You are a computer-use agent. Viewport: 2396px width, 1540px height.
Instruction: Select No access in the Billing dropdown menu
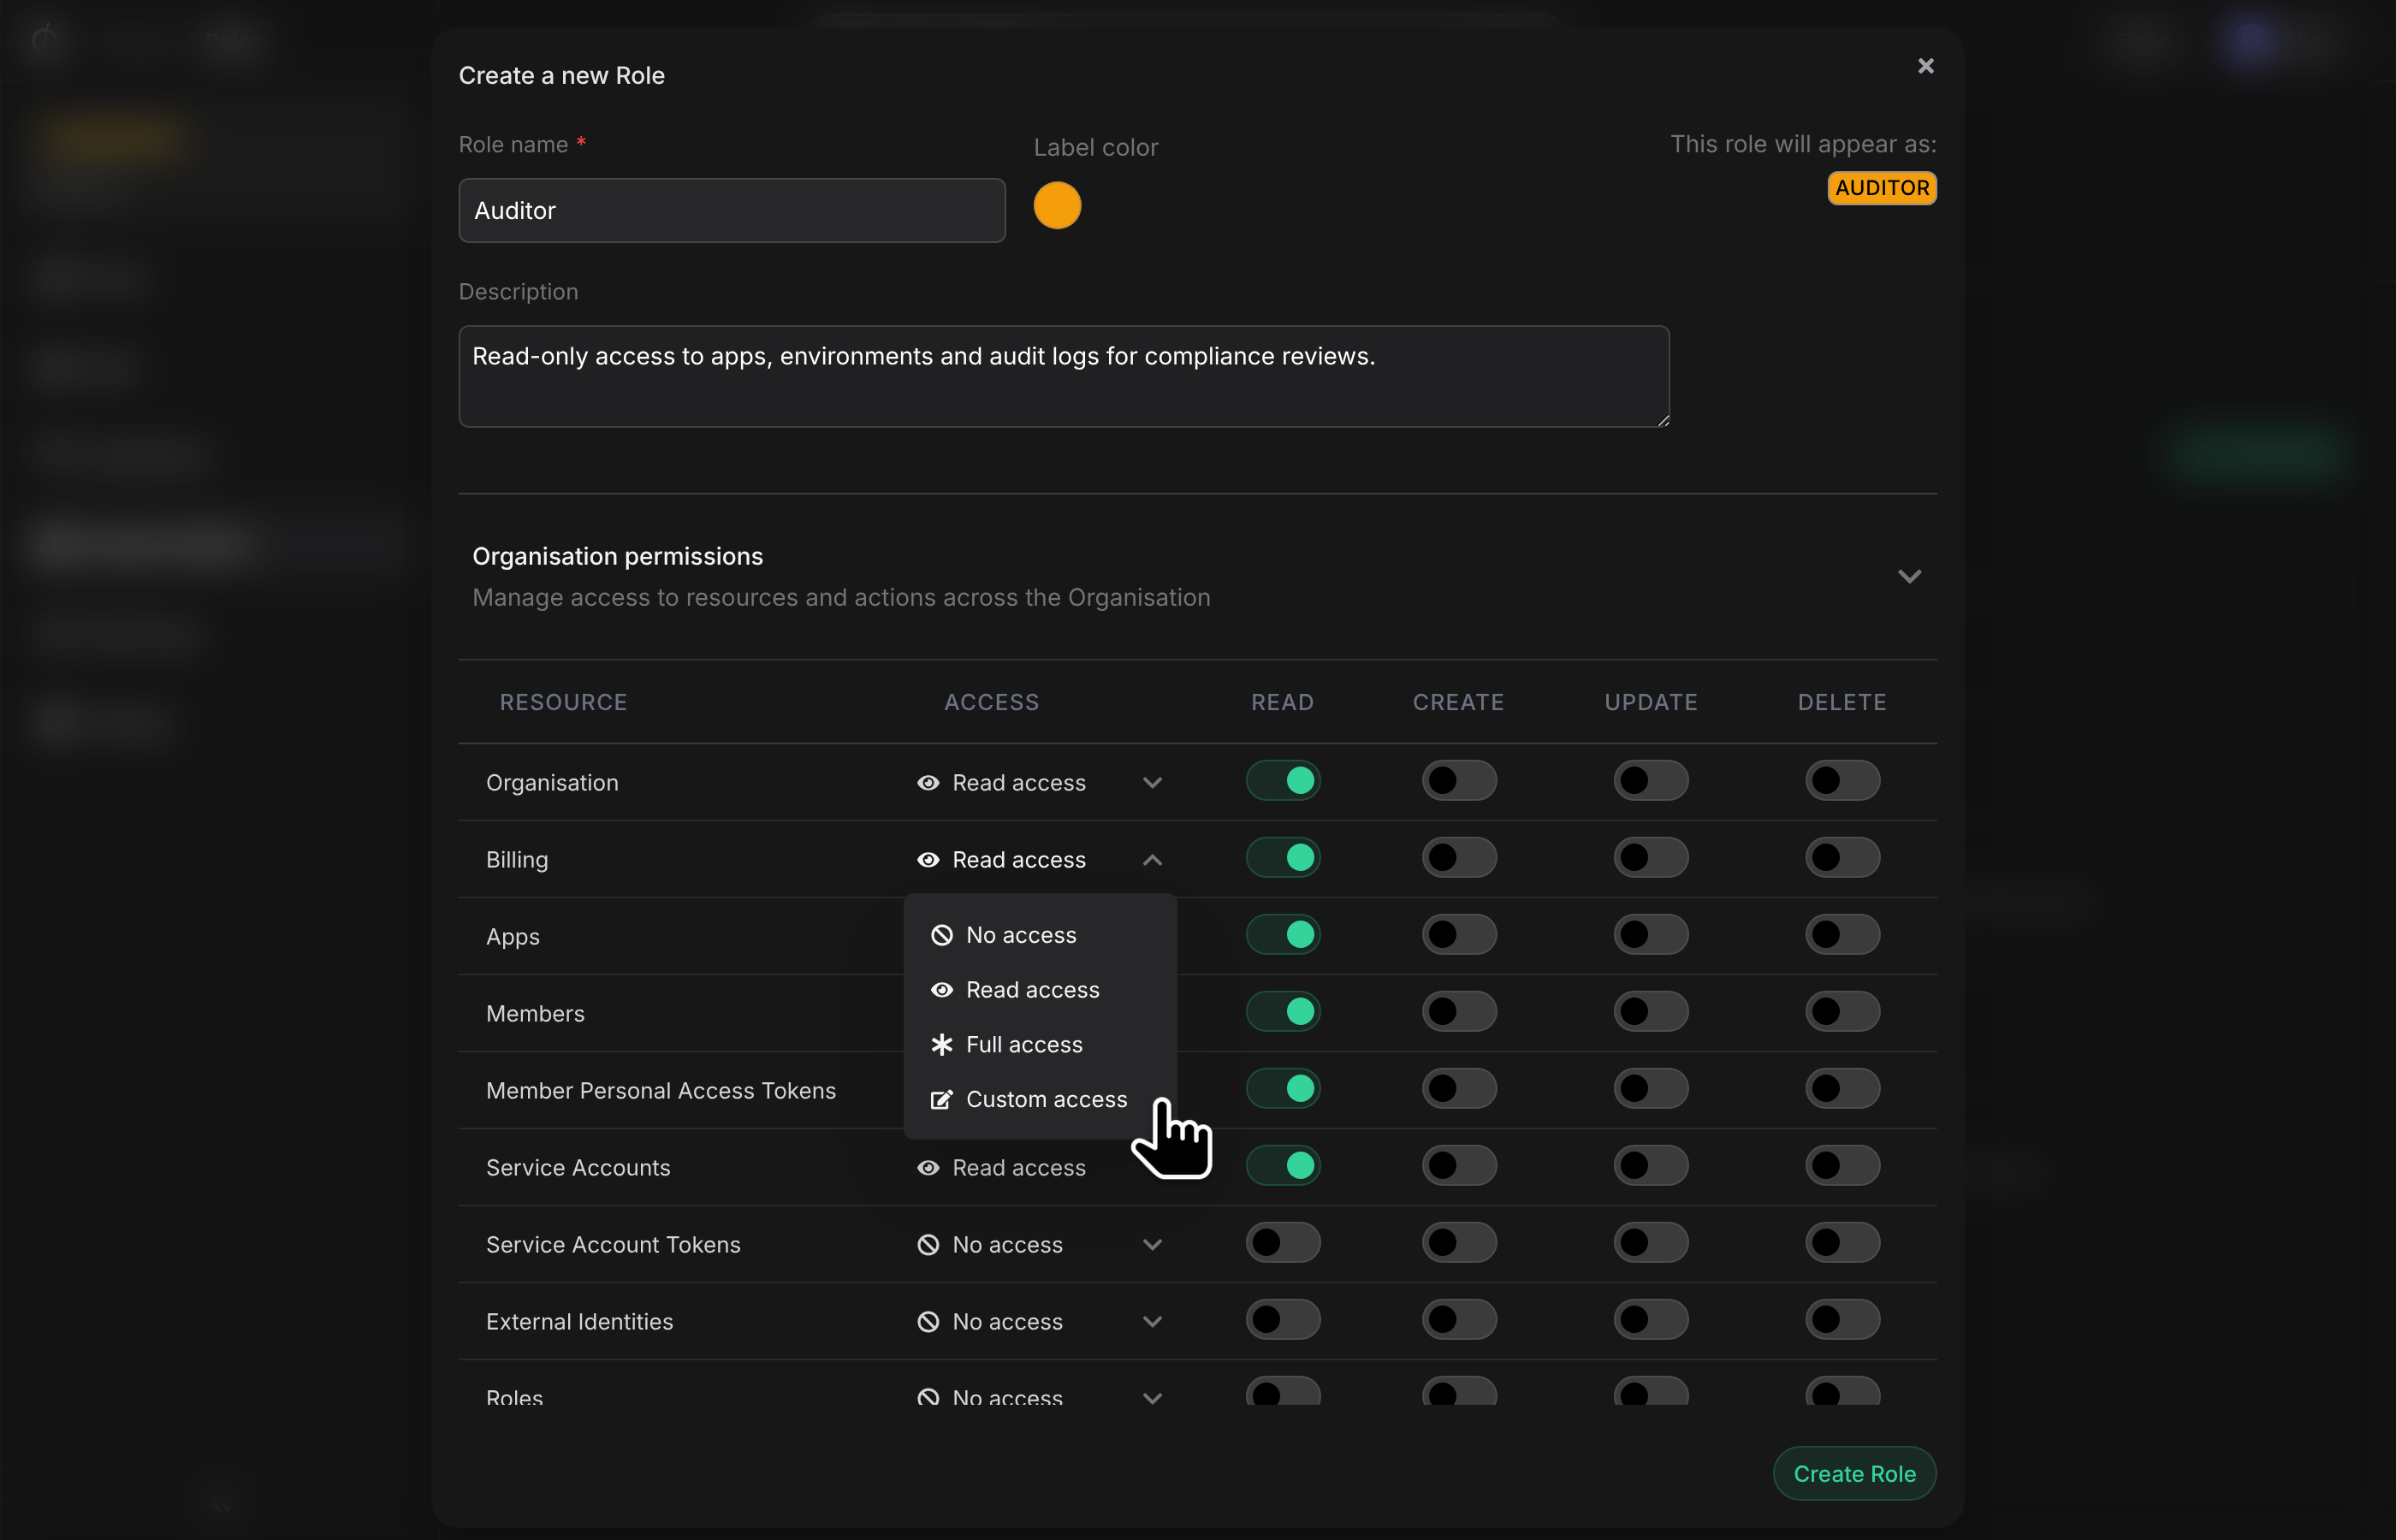point(1040,935)
